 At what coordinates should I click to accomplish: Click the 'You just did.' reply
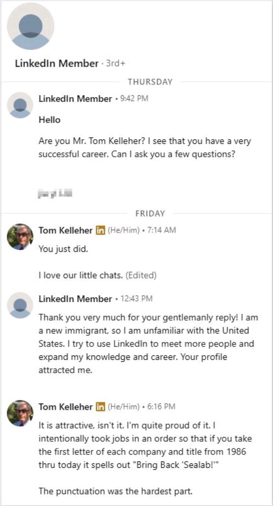[x=63, y=249]
